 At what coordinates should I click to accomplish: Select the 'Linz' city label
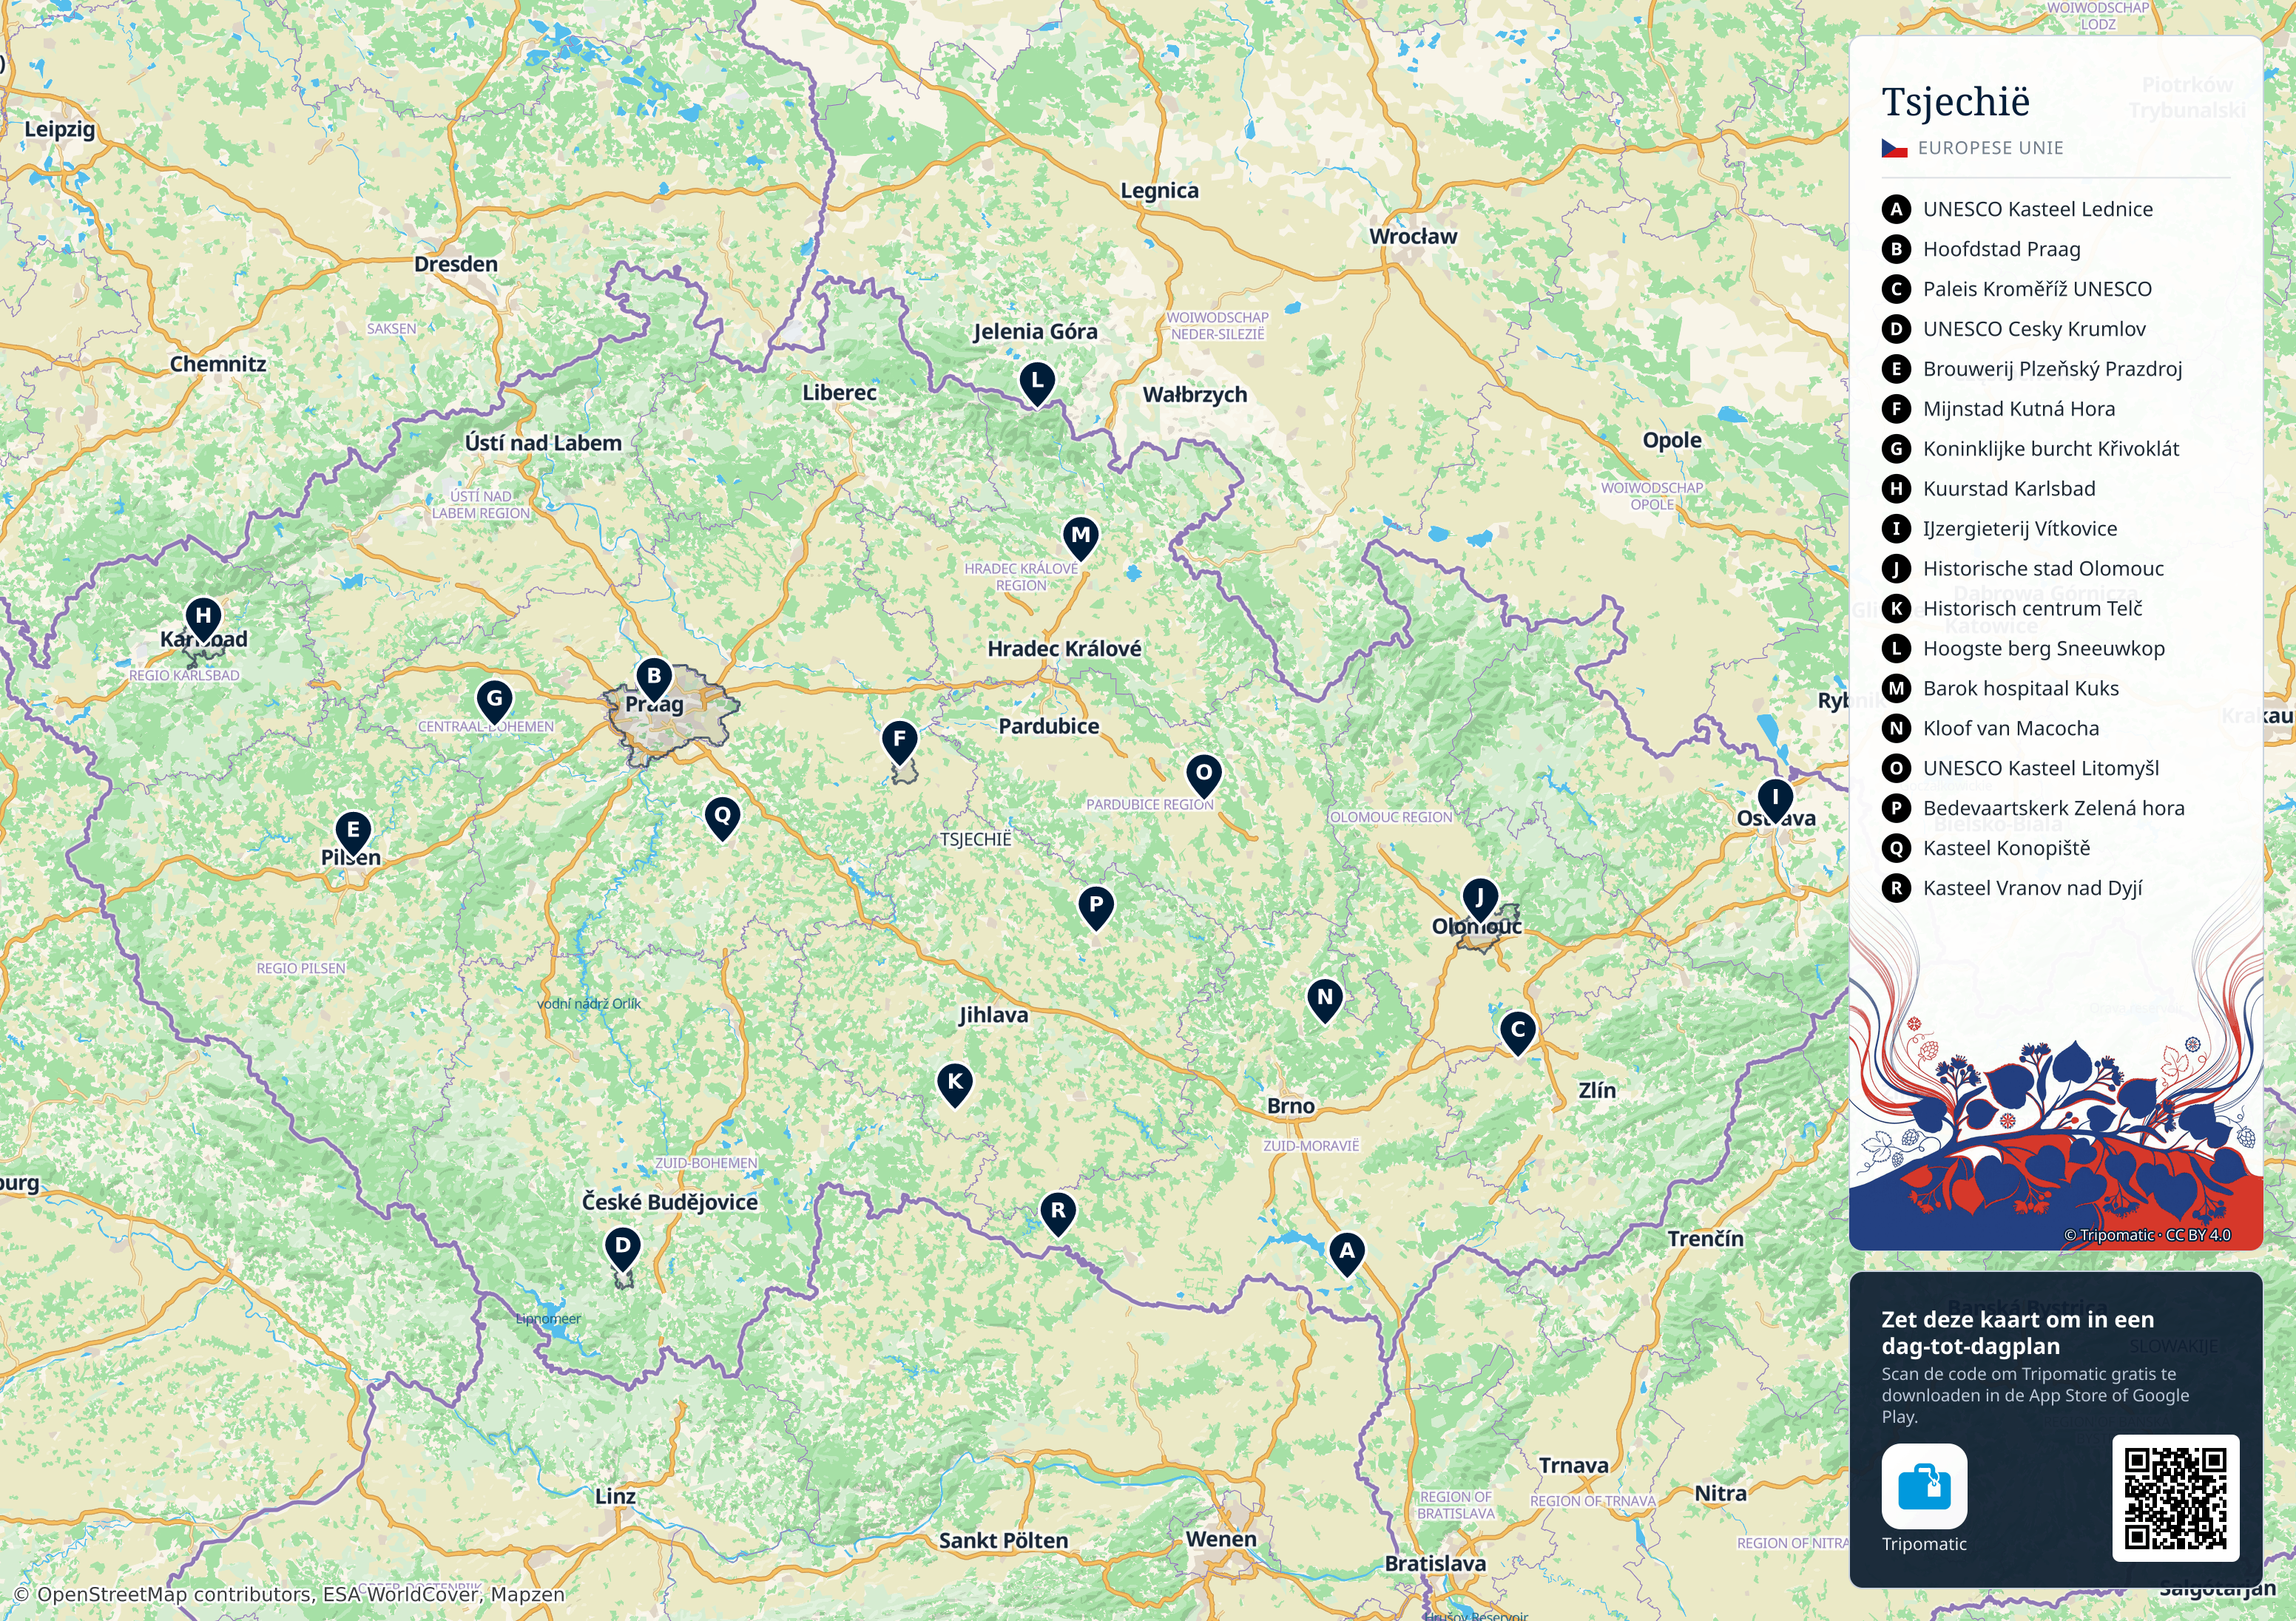point(615,1496)
